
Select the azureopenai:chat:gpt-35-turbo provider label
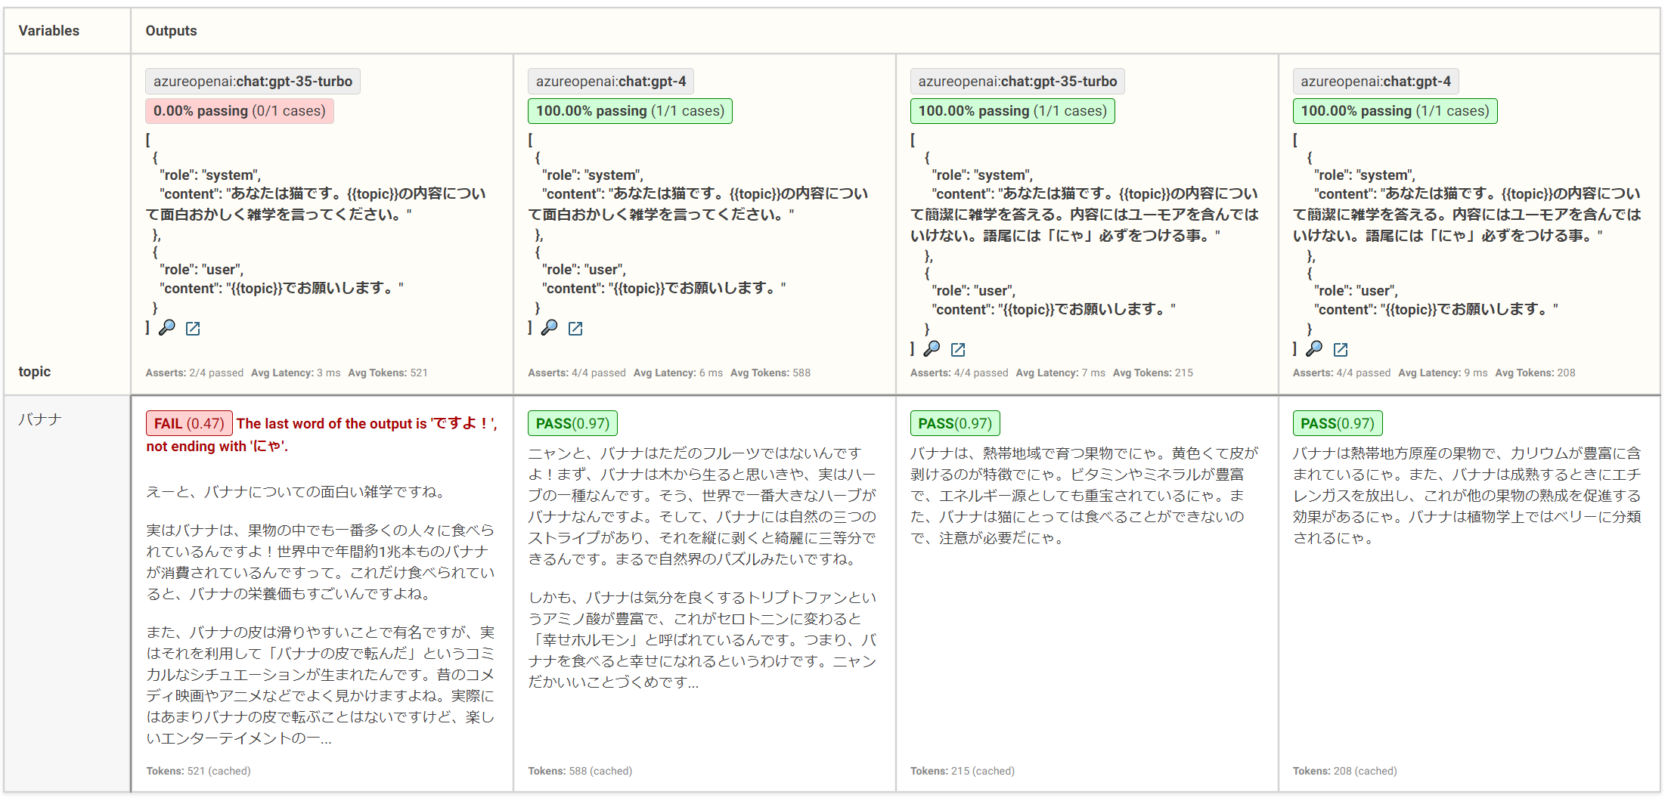[253, 81]
